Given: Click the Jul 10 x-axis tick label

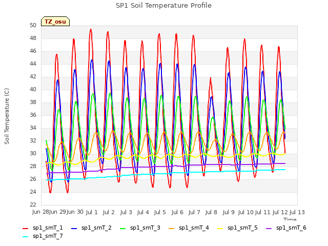Looking at the screenshot, I should [245, 212].
